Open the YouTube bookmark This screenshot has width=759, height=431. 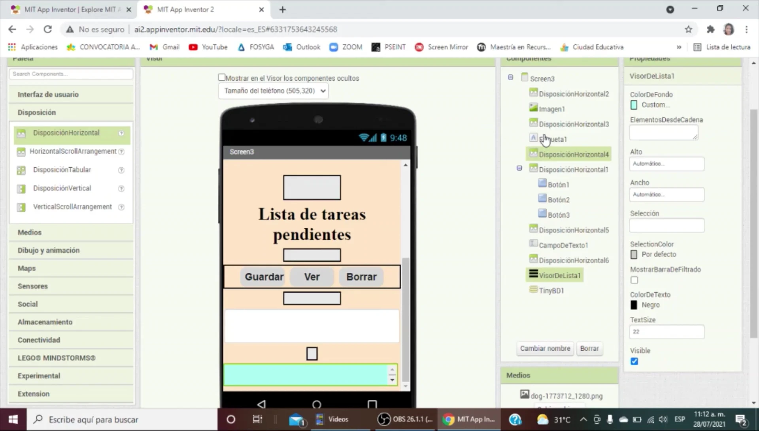point(208,47)
